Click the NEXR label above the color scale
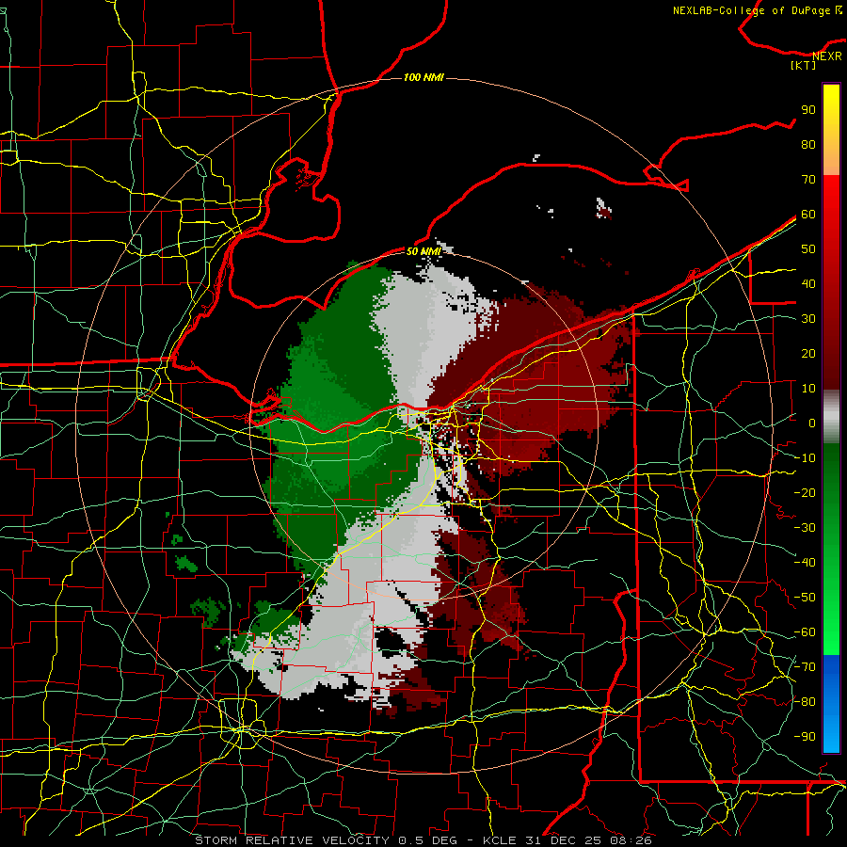 (826, 56)
